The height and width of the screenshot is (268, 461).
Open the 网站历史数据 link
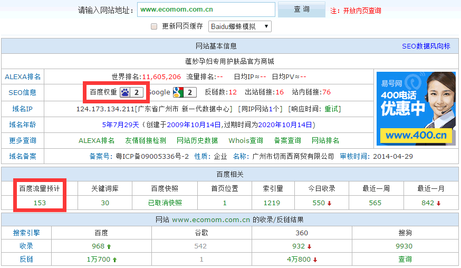click(x=197, y=141)
